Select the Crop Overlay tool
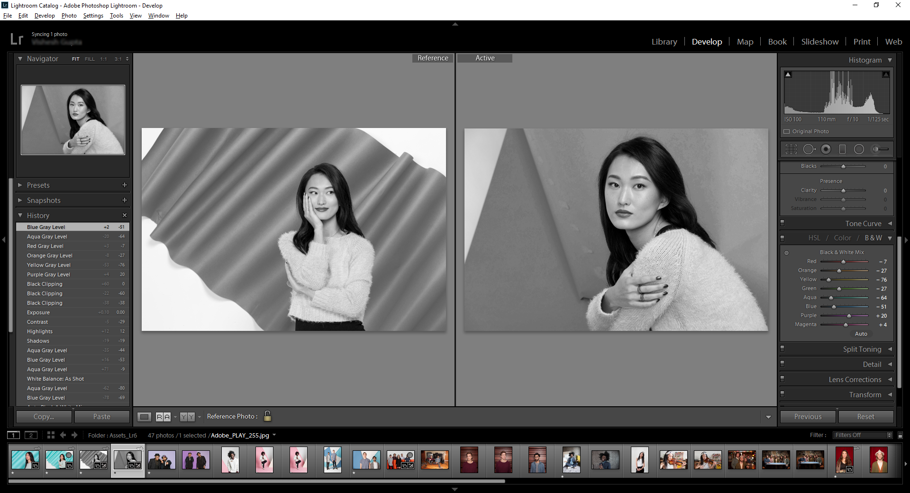 tap(791, 149)
